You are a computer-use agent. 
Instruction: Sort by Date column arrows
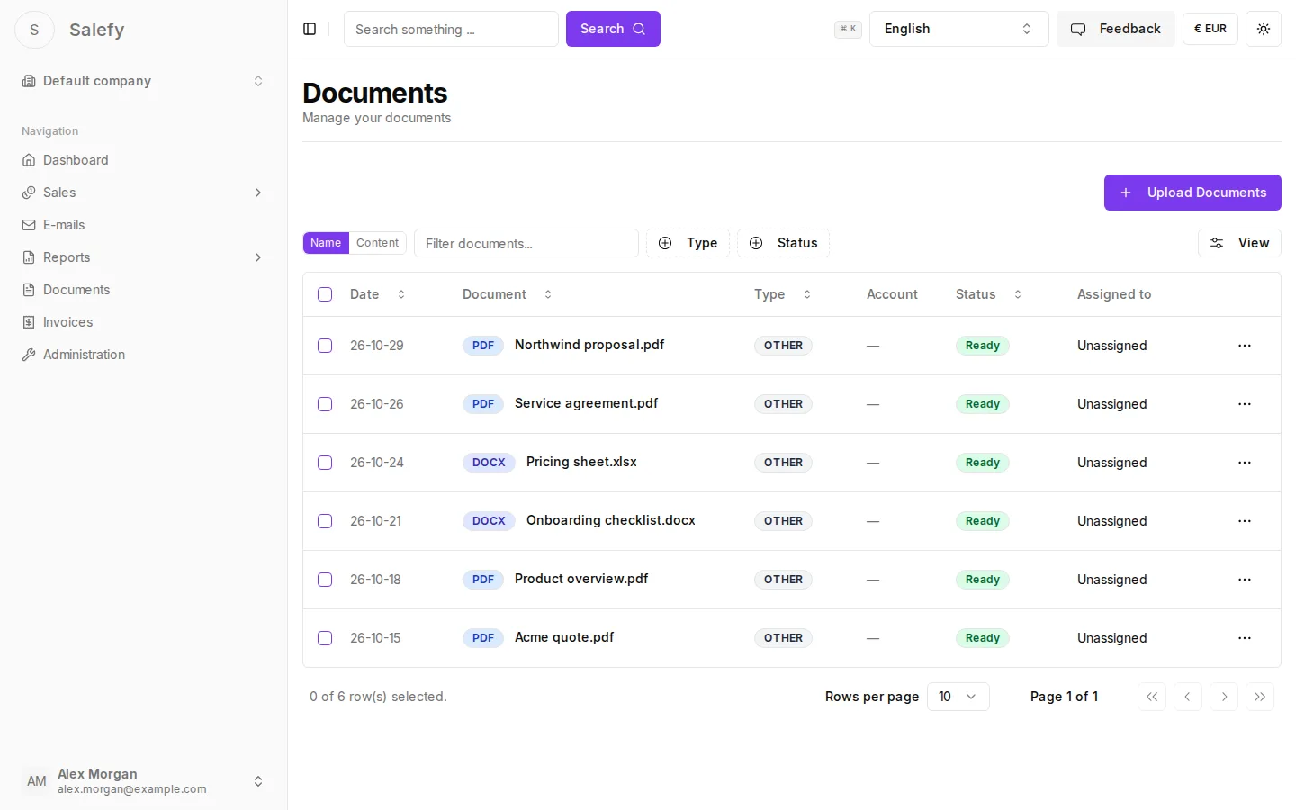click(401, 294)
